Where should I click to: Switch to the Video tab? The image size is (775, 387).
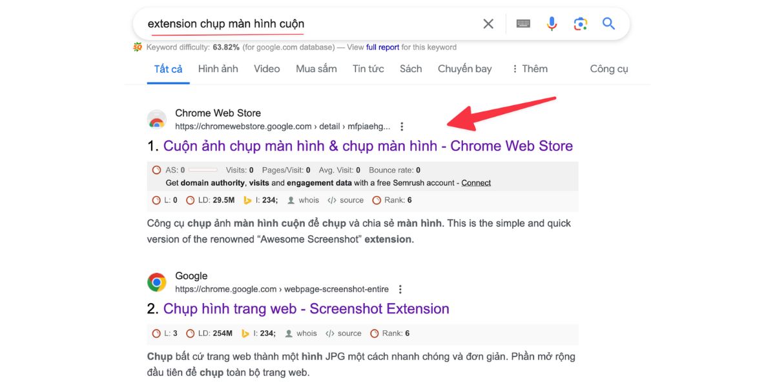(267, 69)
